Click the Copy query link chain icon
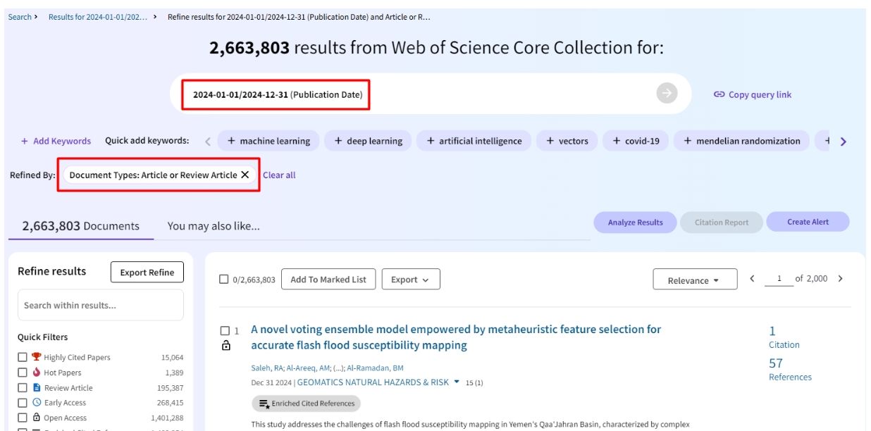This screenshot has height=431, width=871. click(719, 94)
